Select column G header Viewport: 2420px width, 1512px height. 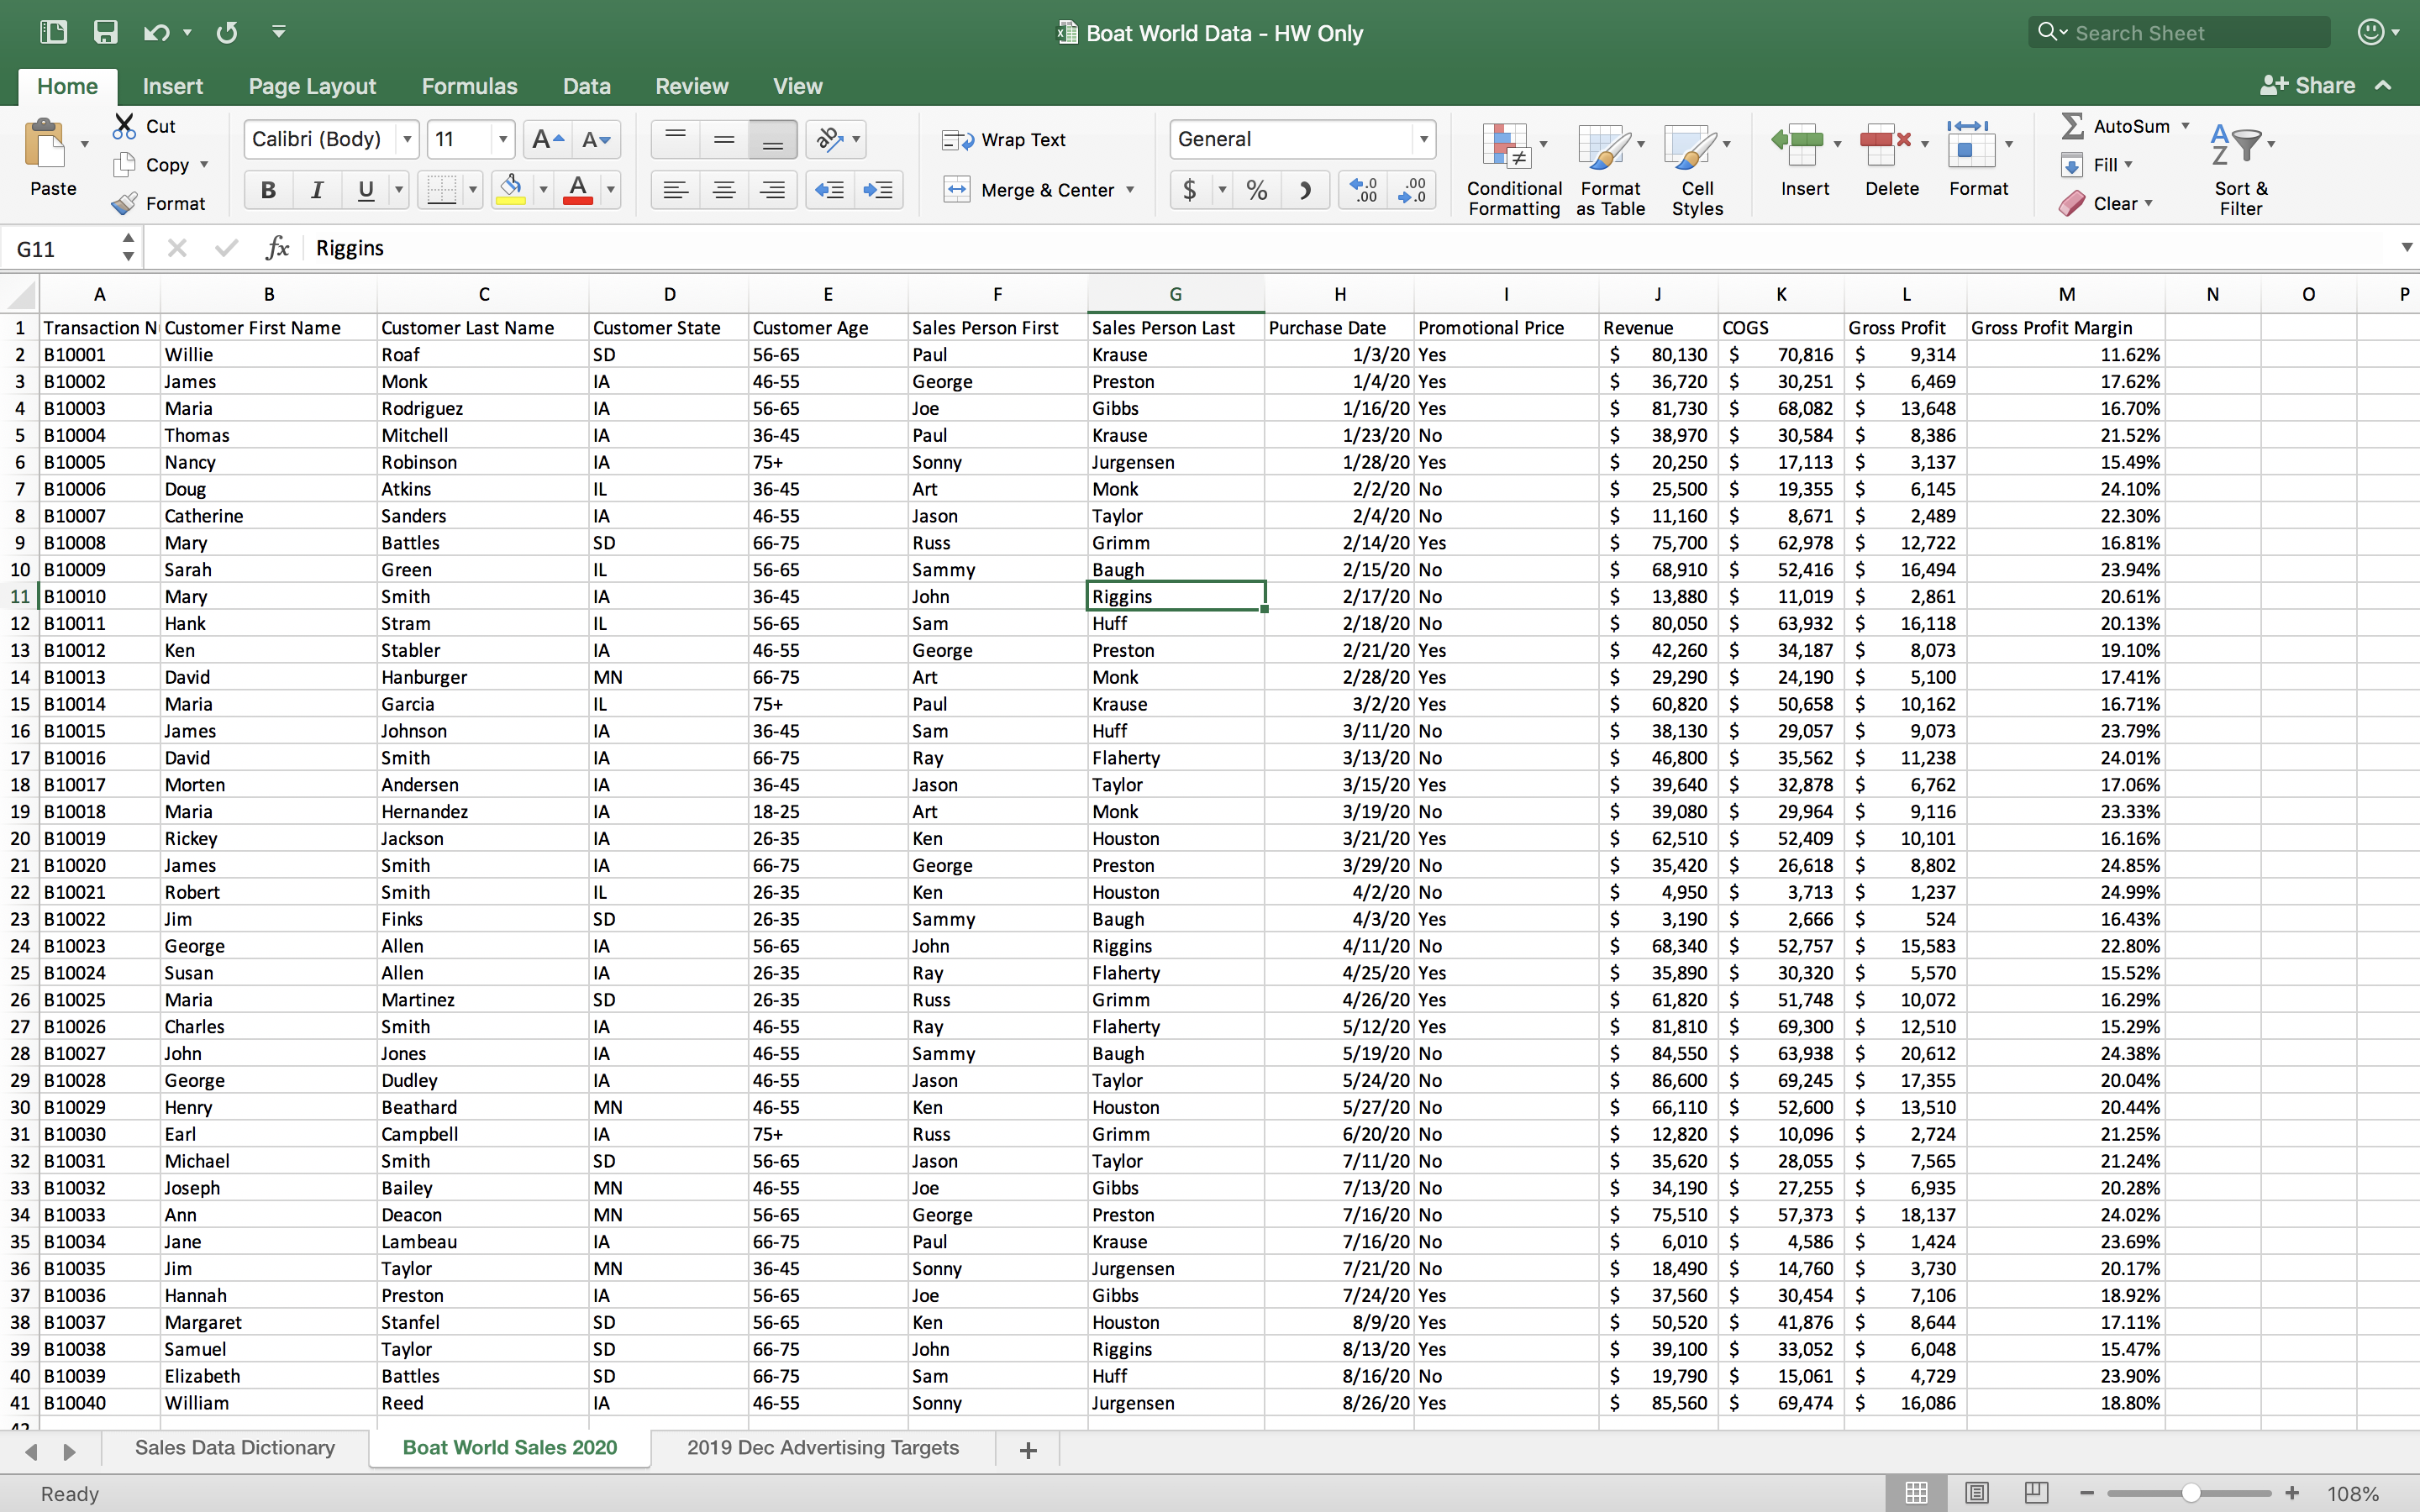(x=1175, y=294)
